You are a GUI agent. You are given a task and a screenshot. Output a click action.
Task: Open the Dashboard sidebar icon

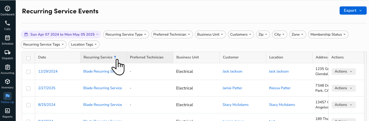pyautogui.click(x=7, y=8)
